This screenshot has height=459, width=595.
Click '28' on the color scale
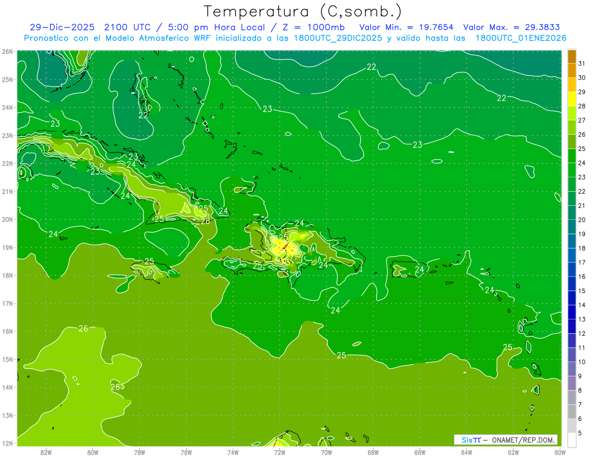[582, 106]
